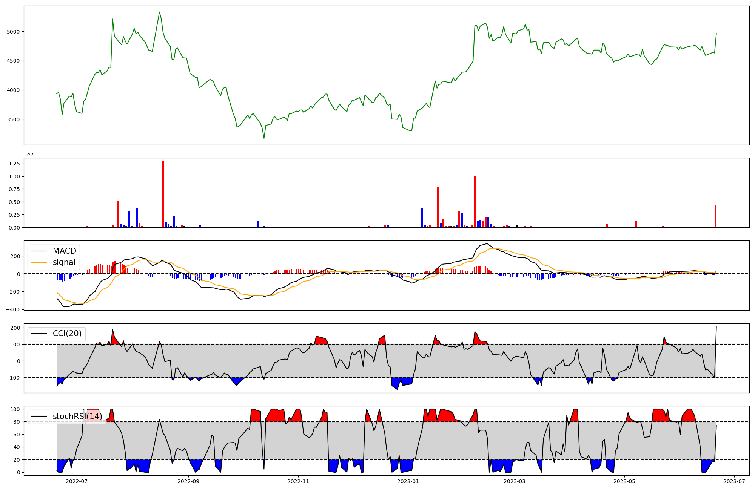Screen dimensions: 755x490
Task: Click the 2022-11 x-axis date label
Action: pos(298,481)
